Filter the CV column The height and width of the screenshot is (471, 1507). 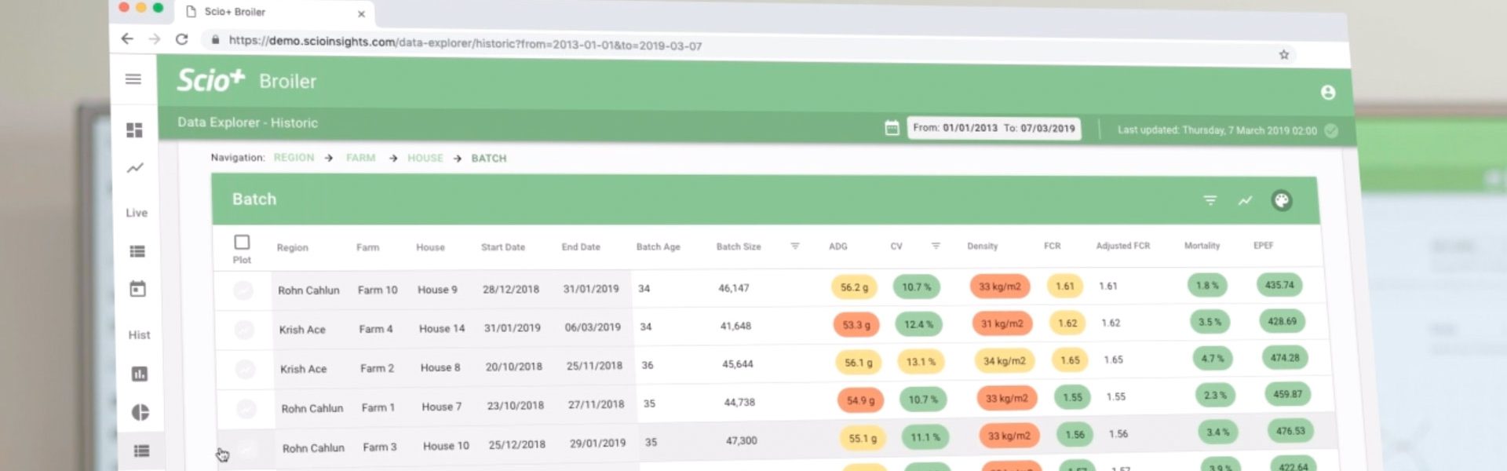click(x=936, y=246)
